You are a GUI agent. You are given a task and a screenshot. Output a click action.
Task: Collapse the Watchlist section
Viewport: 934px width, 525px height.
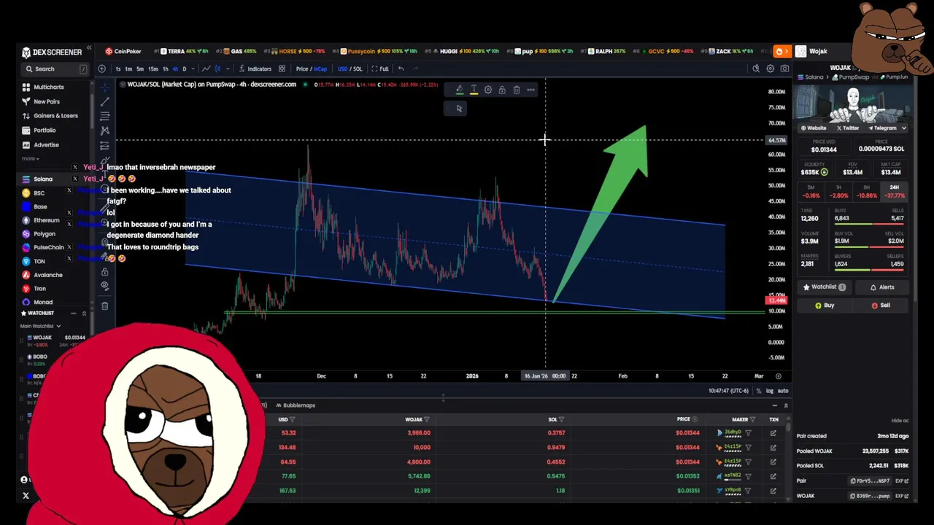pos(84,313)
